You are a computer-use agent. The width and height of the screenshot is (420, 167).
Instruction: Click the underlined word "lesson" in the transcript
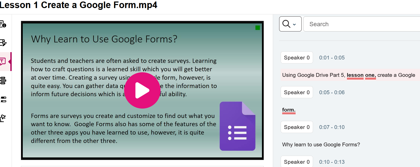click(x=355, y=75)
